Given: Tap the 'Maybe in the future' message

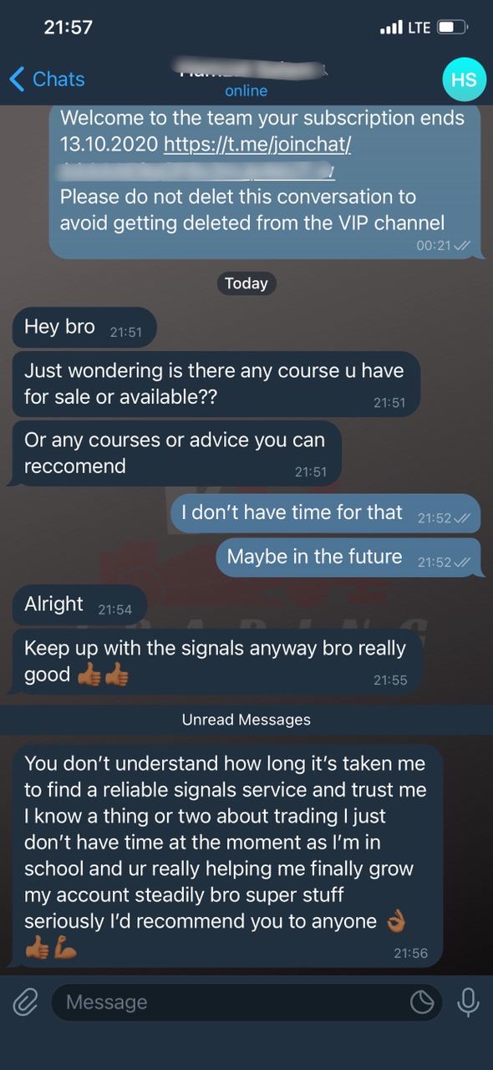Looking at the screenshot, I should tap(349, 557).
